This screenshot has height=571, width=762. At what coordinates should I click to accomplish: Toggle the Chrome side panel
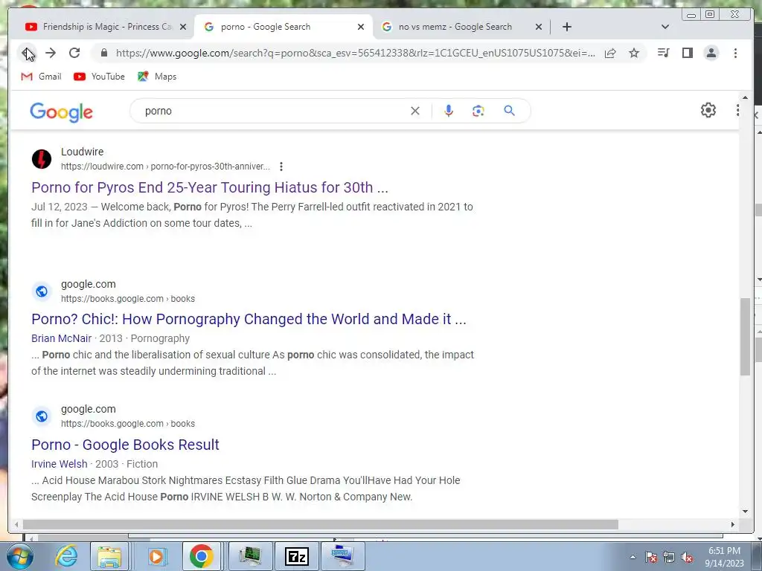(x=687, y=53)
